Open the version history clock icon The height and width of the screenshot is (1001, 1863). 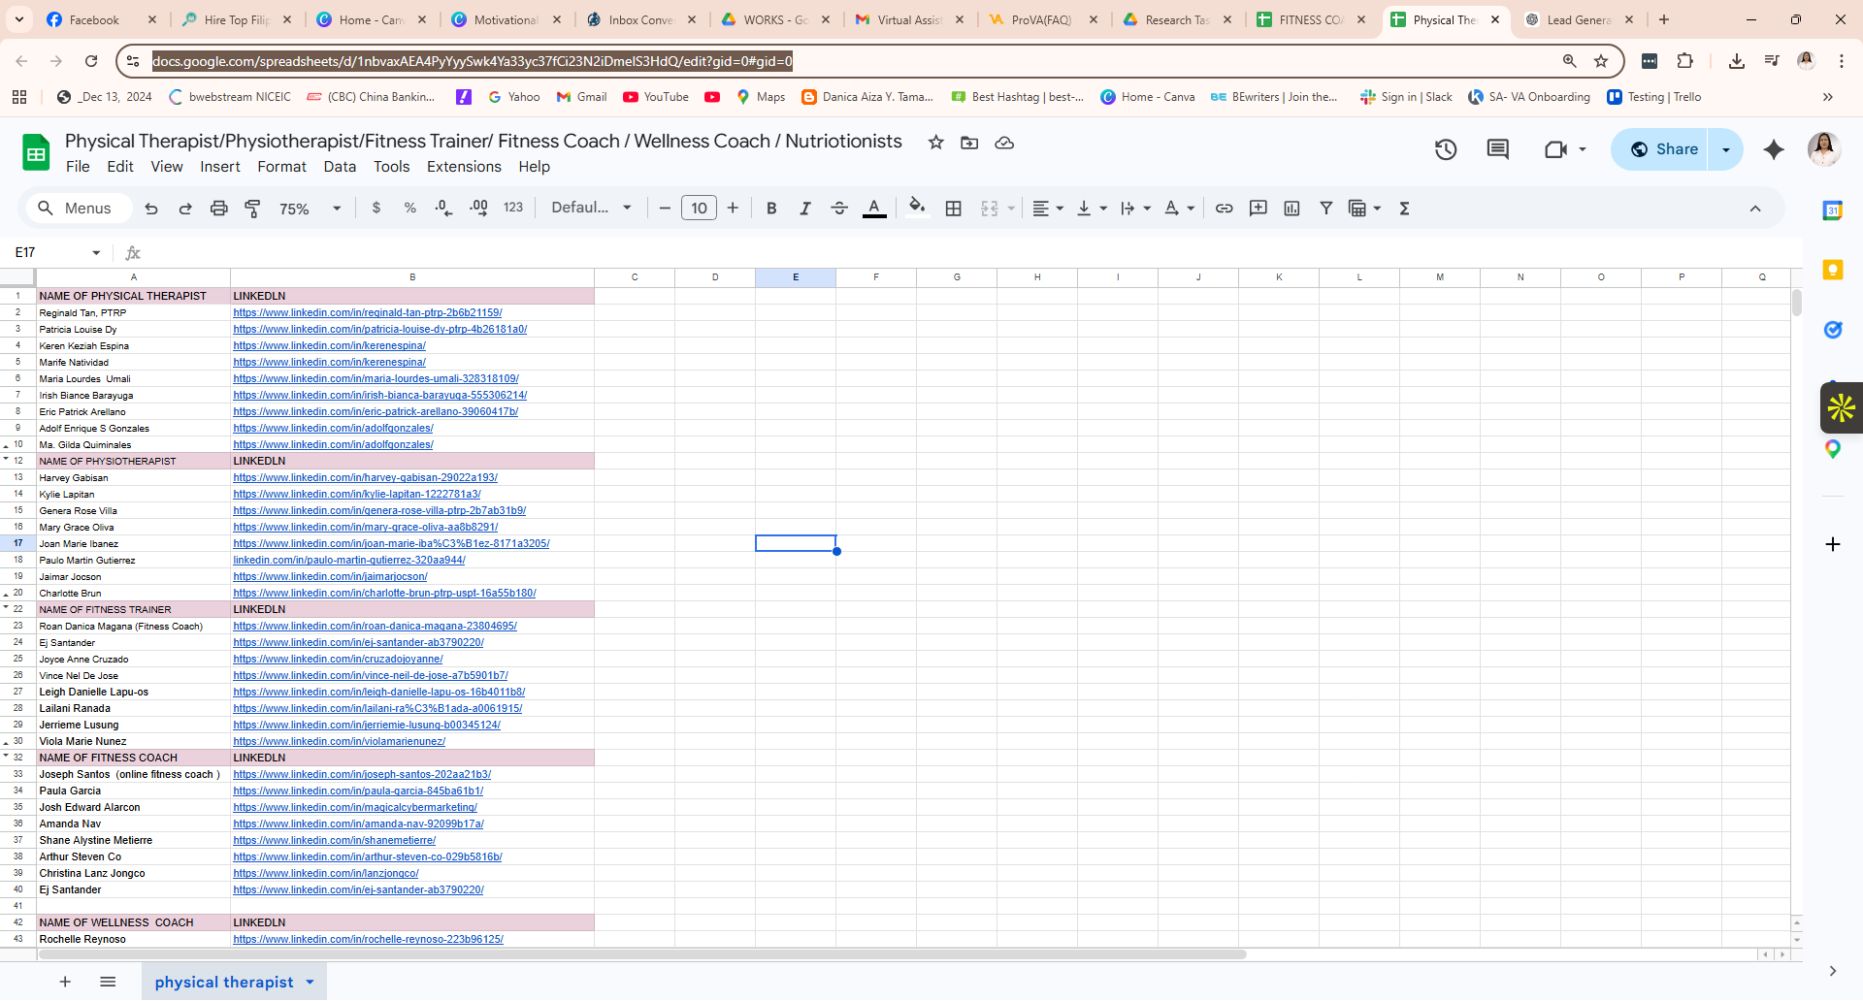point(1446,149)
